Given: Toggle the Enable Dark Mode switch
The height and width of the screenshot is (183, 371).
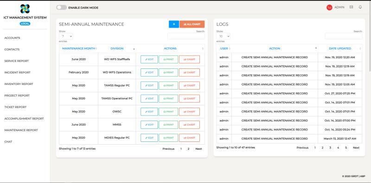Looking at the screenshot, I should (61, 7).
